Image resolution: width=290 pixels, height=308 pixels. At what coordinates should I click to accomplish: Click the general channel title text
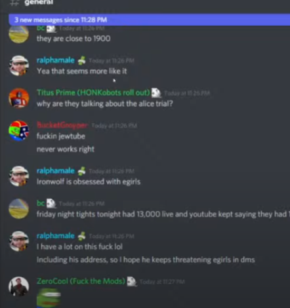tap(39, 3)
